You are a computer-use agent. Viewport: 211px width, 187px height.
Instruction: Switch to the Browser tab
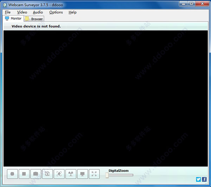tap(34, 19)
